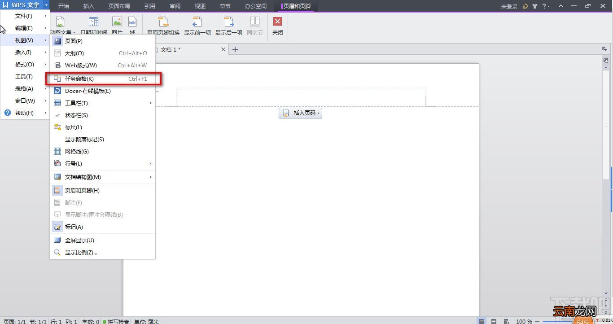Screen dimensions: 613x324
Task: Open Docer online templates (Docer-在线模板)
Action: 103,91
